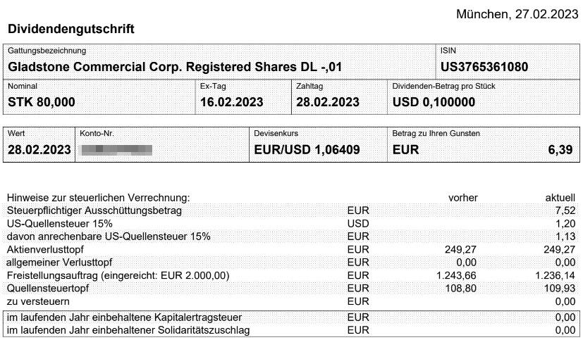Click the date München, 27.02.2023
Screen dimensions: 583x340
(517, 13)
